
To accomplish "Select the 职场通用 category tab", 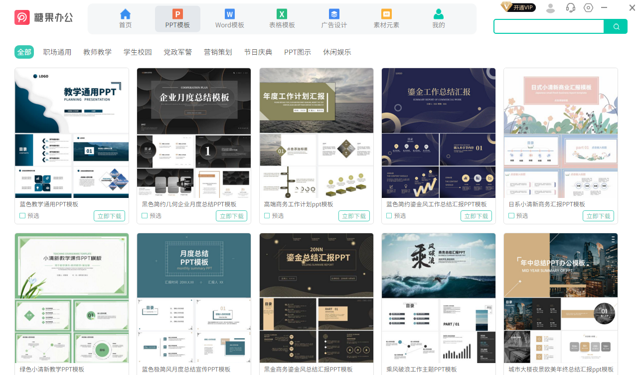I will [57, 52].
